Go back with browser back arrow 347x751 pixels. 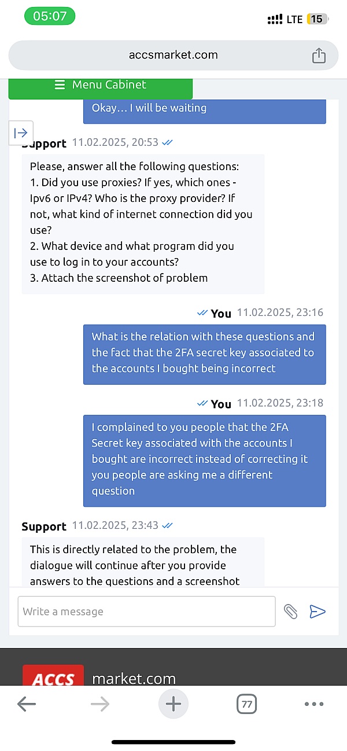(27, 704)
